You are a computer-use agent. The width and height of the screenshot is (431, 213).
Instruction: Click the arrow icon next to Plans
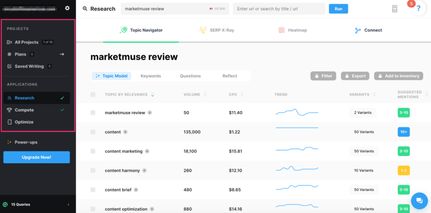coord(62,54)
